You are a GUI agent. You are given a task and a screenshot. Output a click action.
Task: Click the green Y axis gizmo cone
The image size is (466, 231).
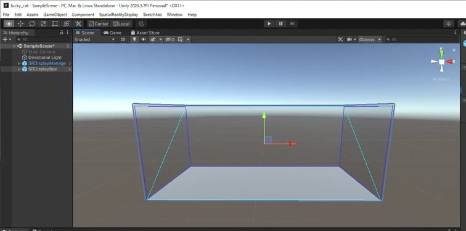tap(441, 53)
